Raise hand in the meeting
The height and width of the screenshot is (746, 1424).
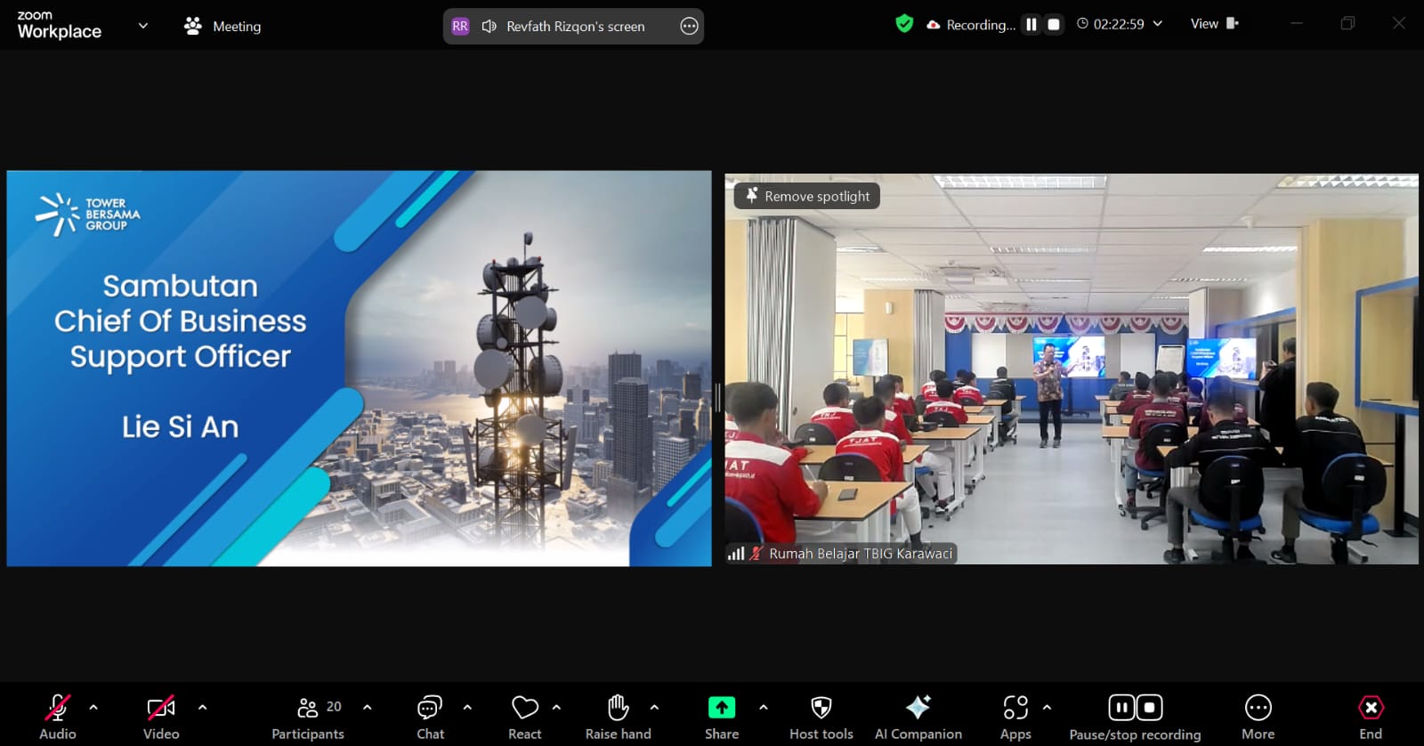(618, 709)
